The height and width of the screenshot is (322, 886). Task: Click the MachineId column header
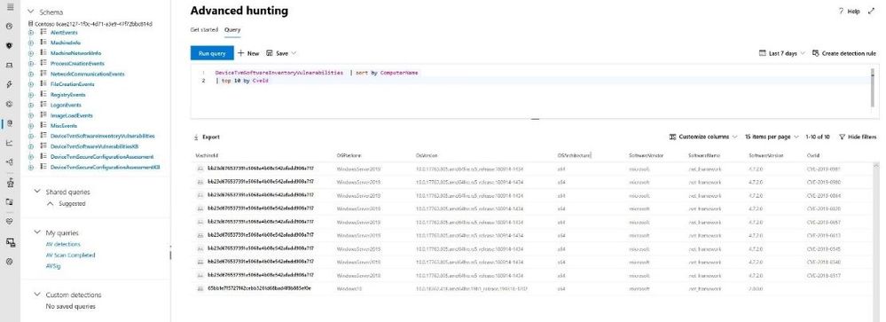coord(208,154)
